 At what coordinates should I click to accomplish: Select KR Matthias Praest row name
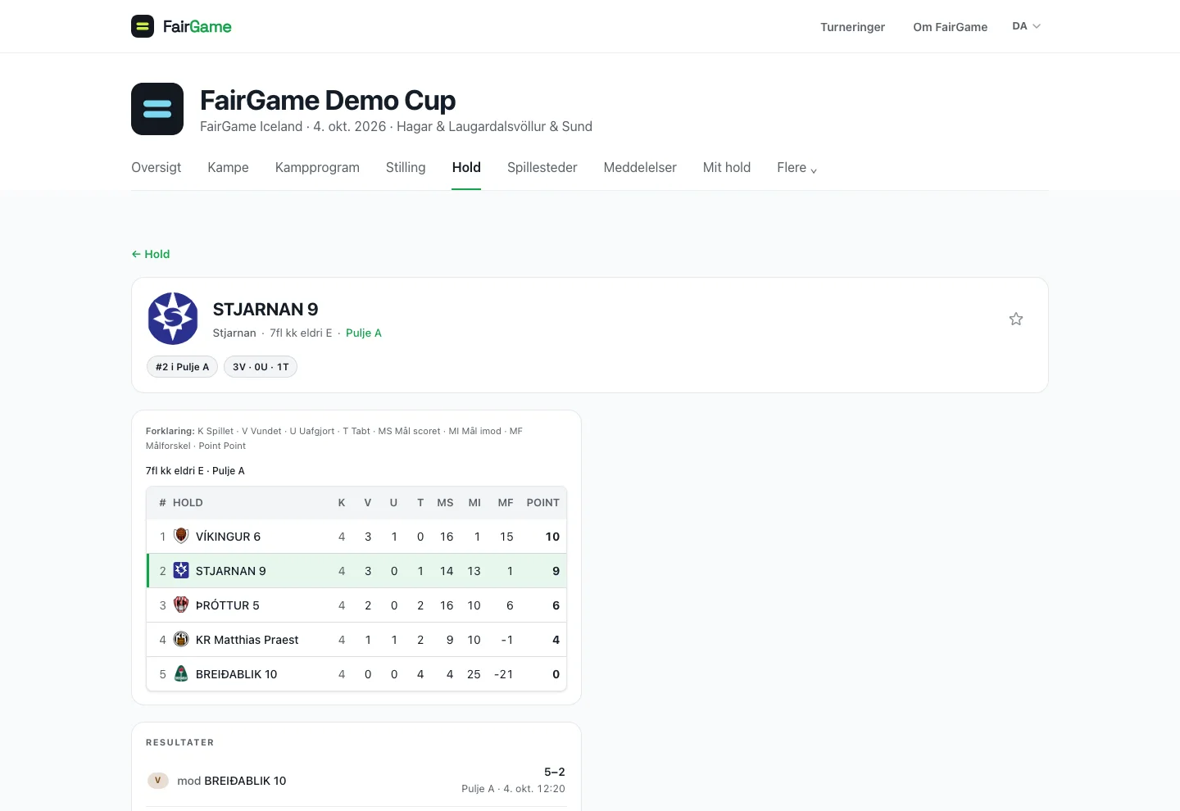(x=247, y=640)
